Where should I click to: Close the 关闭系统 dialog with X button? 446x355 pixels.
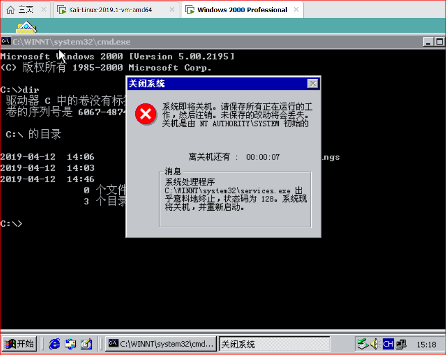313,84
